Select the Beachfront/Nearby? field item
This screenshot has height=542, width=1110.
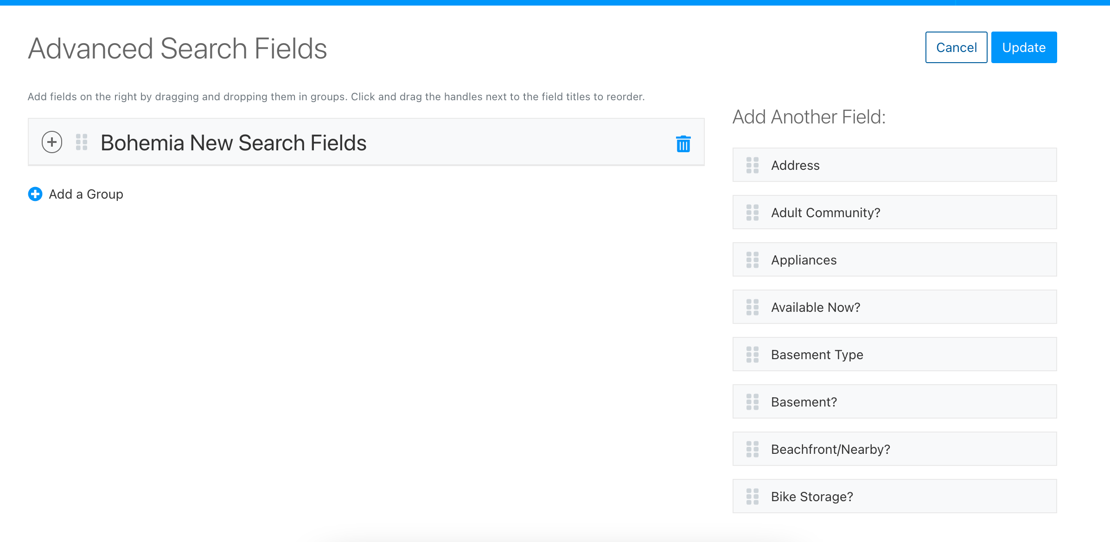click(894, 449)
